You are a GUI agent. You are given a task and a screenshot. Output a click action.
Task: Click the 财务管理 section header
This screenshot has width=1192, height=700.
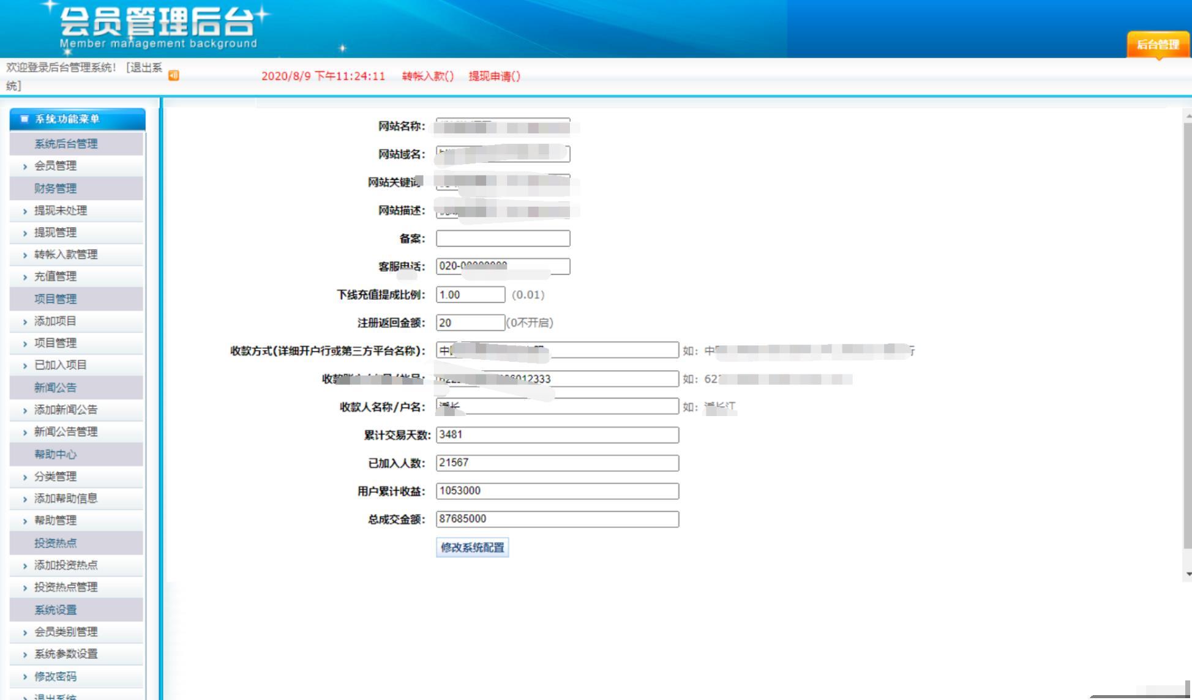pos(77,188)
